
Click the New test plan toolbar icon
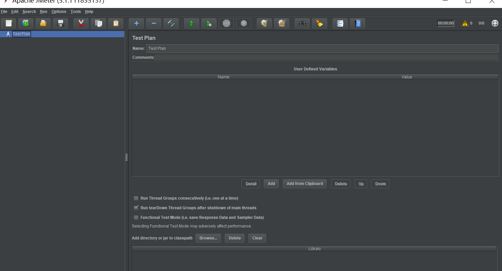coord(9,23)
